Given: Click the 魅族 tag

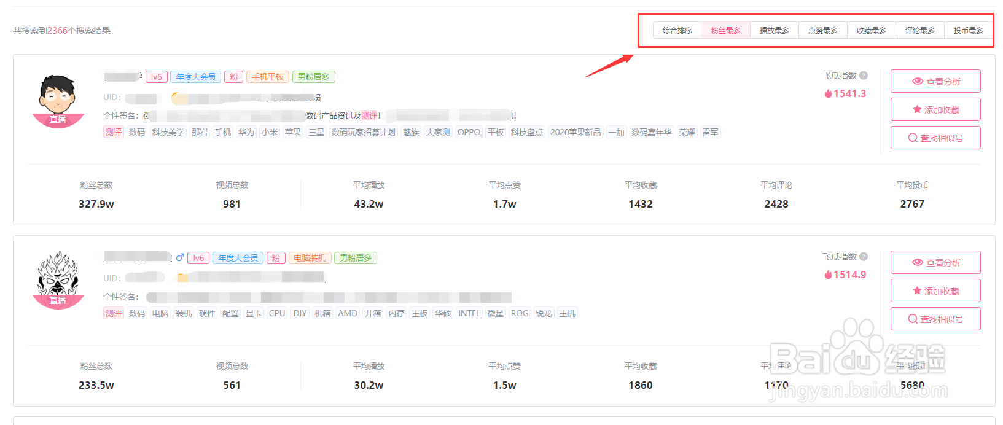Looking at the screenshot, I should [411, 132].
